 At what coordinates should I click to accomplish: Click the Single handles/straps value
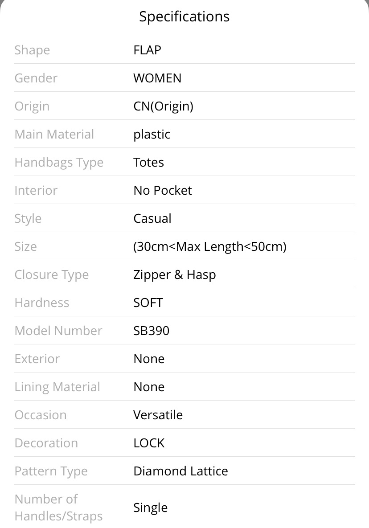150,508
